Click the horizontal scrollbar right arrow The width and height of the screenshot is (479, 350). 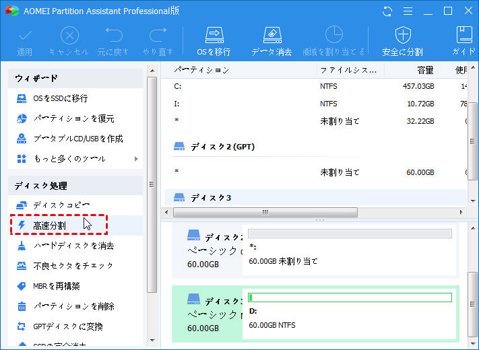click(x=461, y=212)
